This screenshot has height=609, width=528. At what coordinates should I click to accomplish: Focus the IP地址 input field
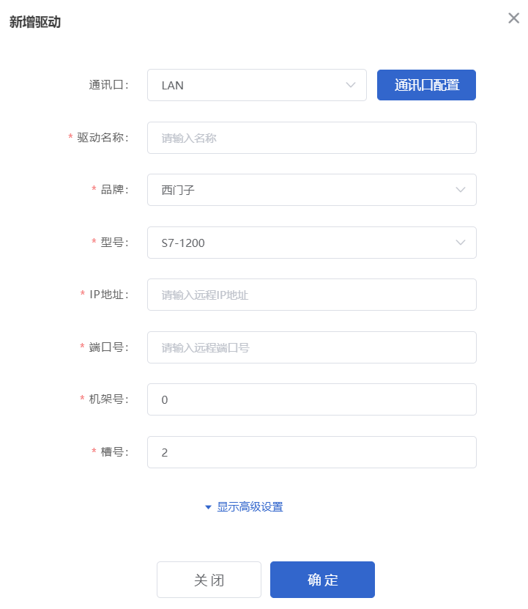(x=312, y=295)
